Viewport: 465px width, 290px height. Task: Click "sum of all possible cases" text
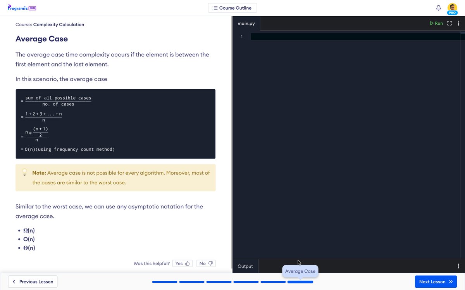pos(58,98)
